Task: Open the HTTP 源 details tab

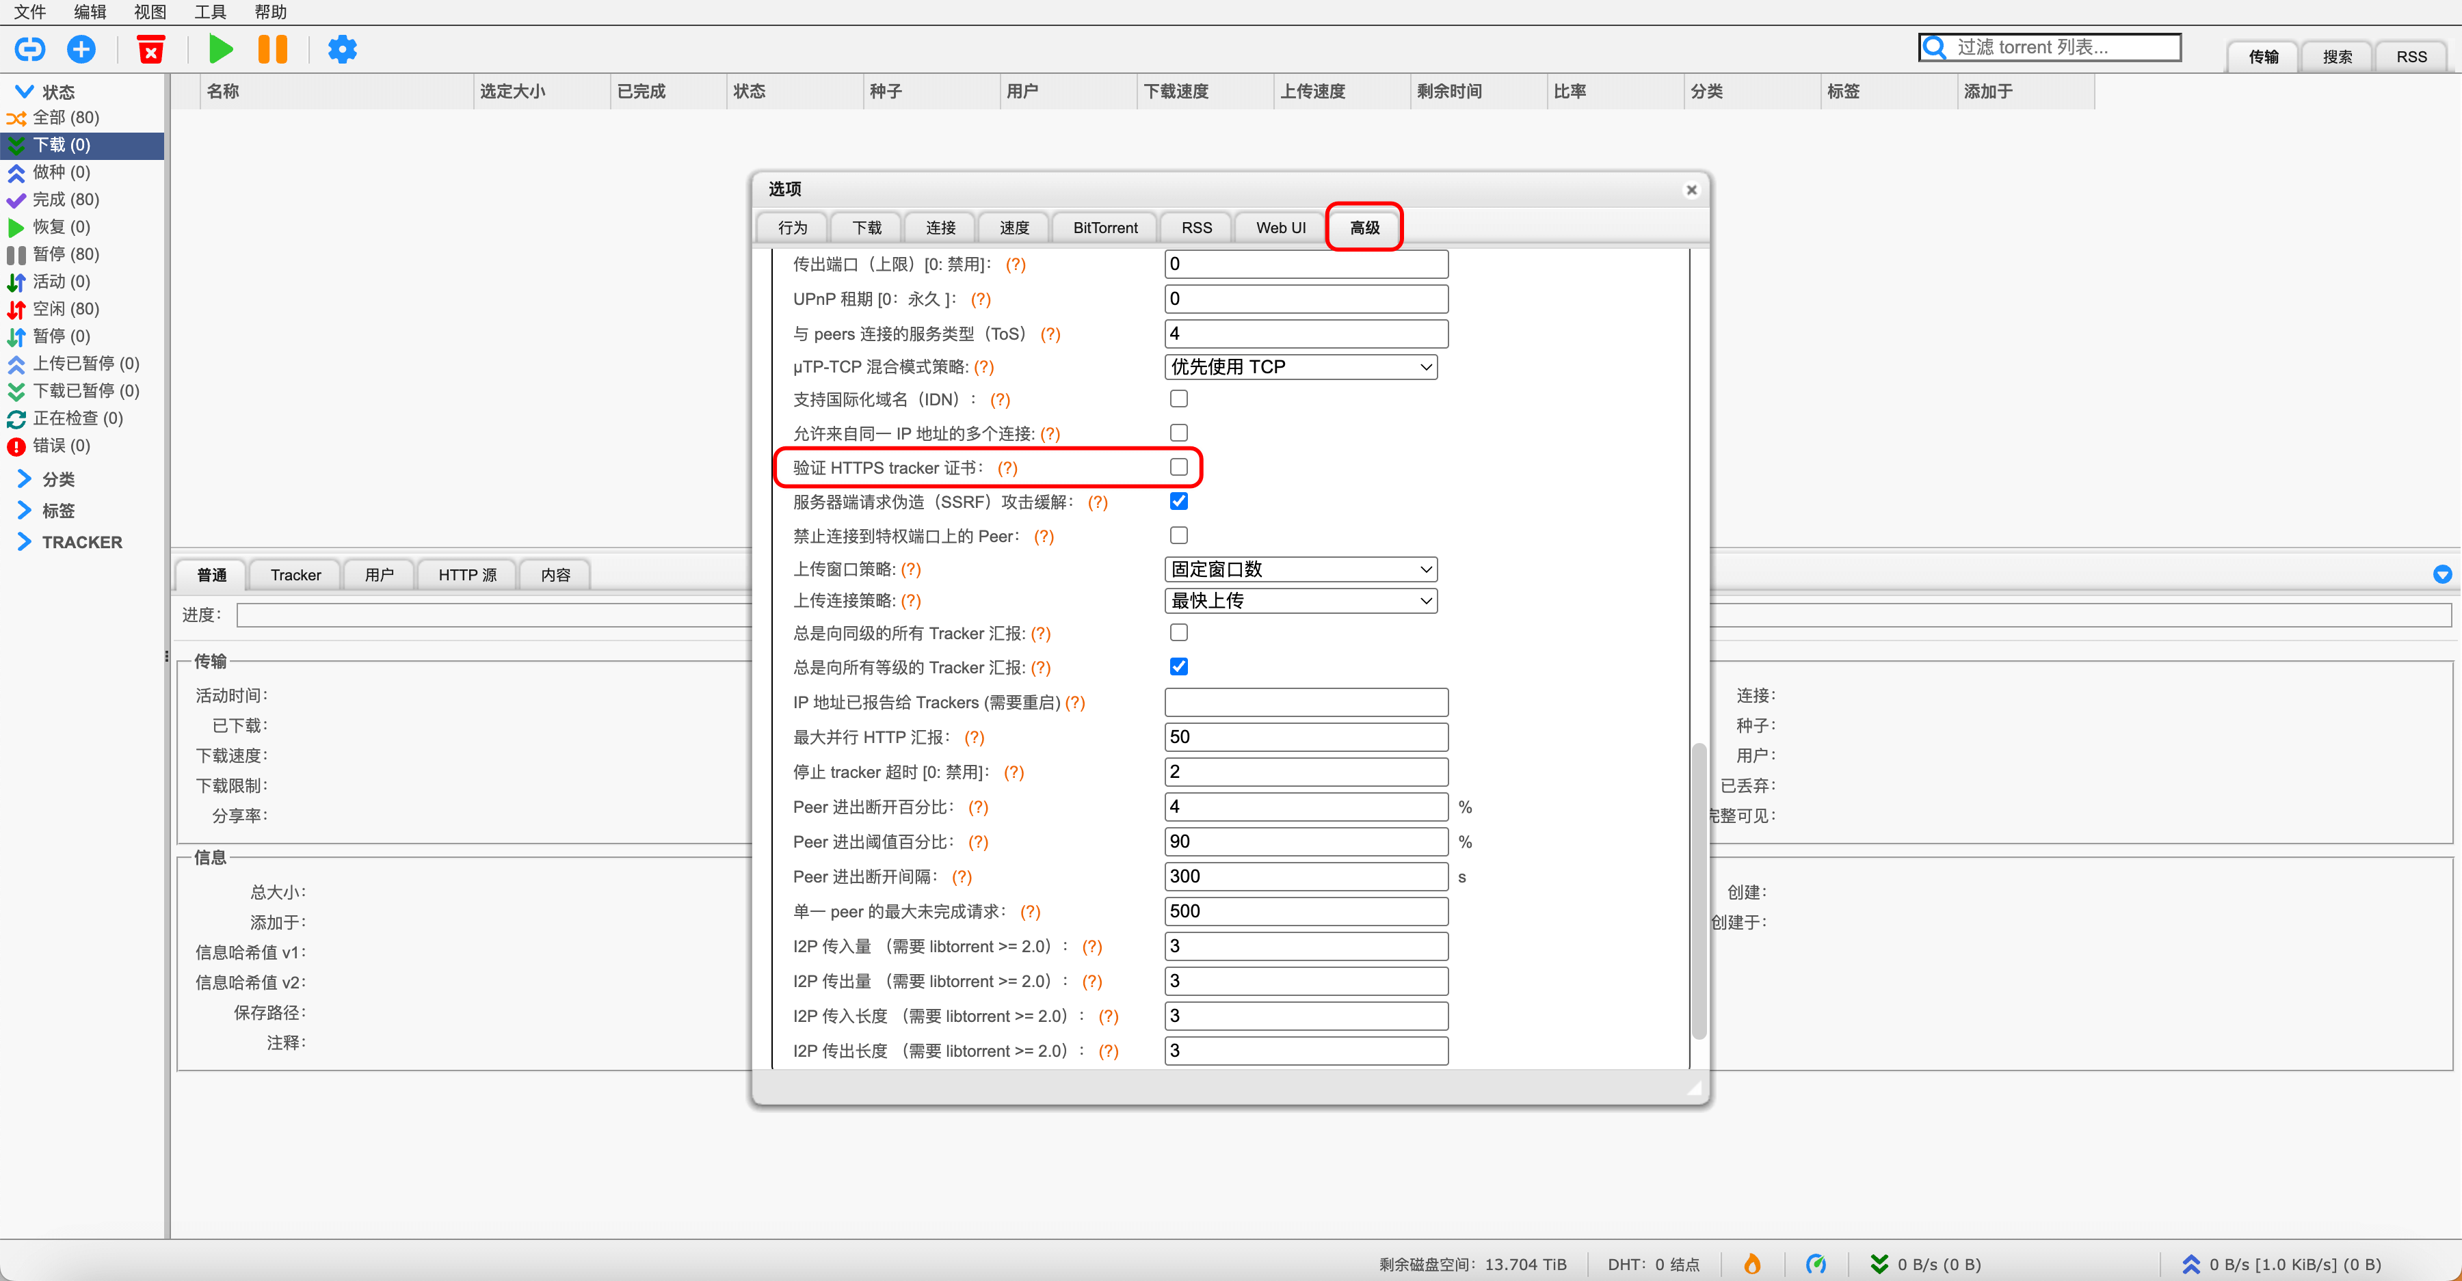Action: pyautogui.click(x=467, y=575)
